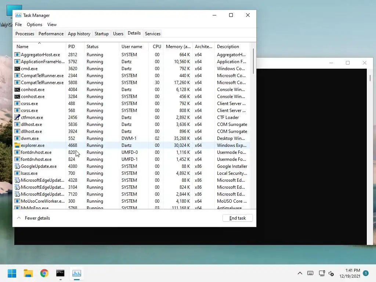Switch to the Startup tab
The height and width of the screenshot is (282, 376).
[x=101, y=33]
